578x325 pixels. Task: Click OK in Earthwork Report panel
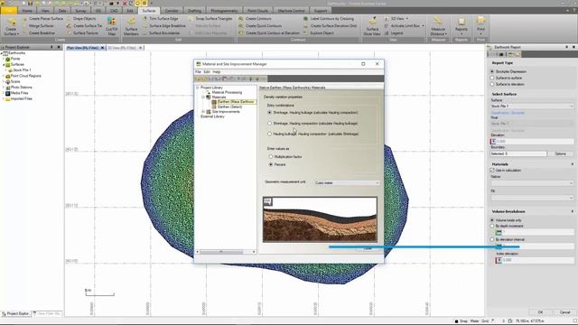tap(540, 312)
